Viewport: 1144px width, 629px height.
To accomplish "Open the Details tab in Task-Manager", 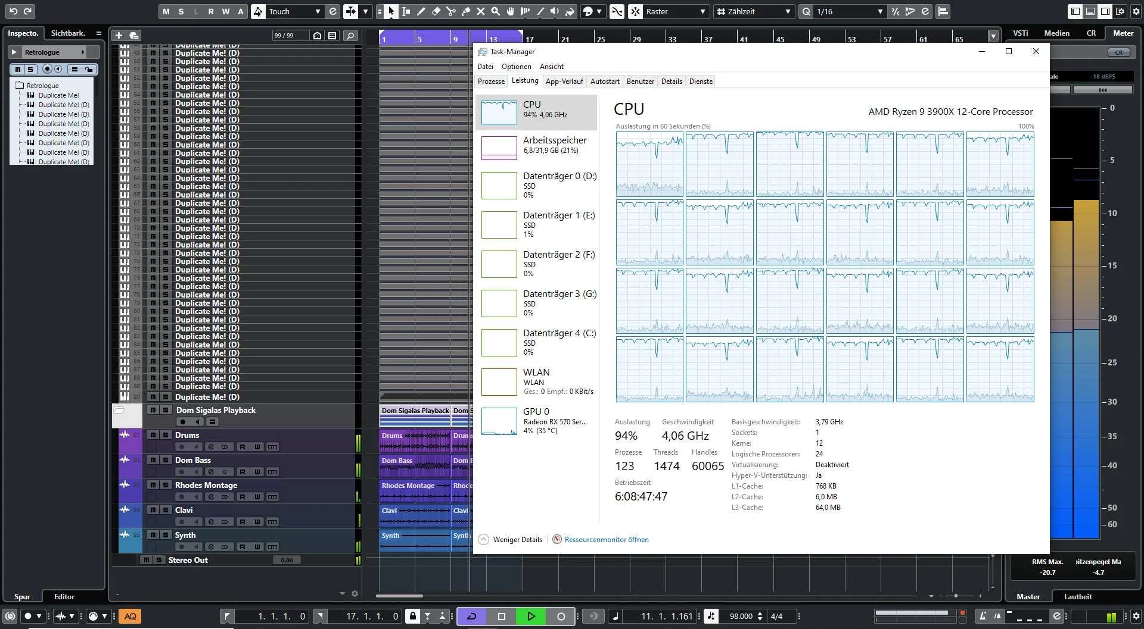I will 672,82.
